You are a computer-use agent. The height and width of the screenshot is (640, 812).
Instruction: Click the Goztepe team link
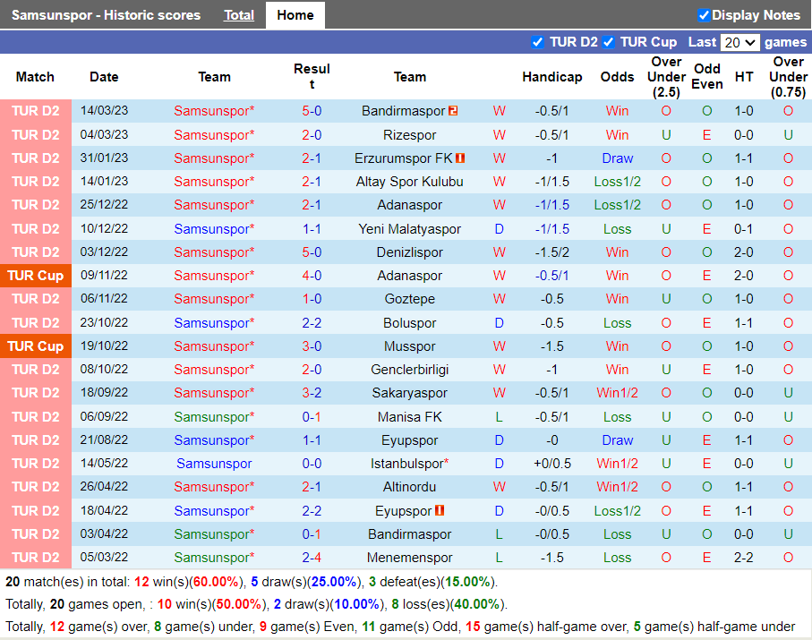(x=409, y=299)
